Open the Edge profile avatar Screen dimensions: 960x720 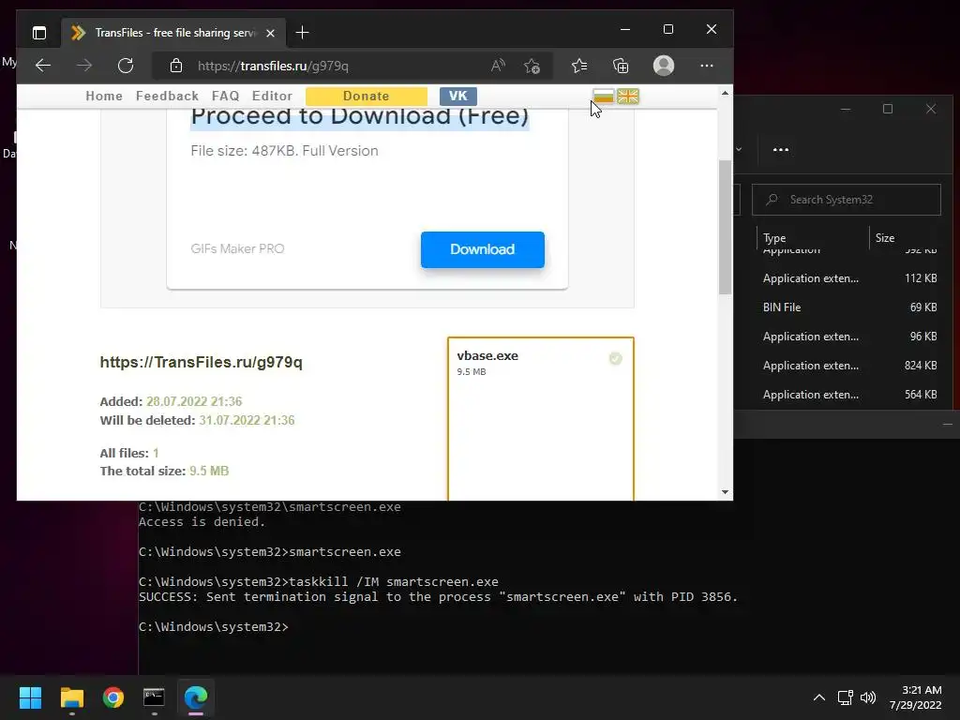[664, 66]
